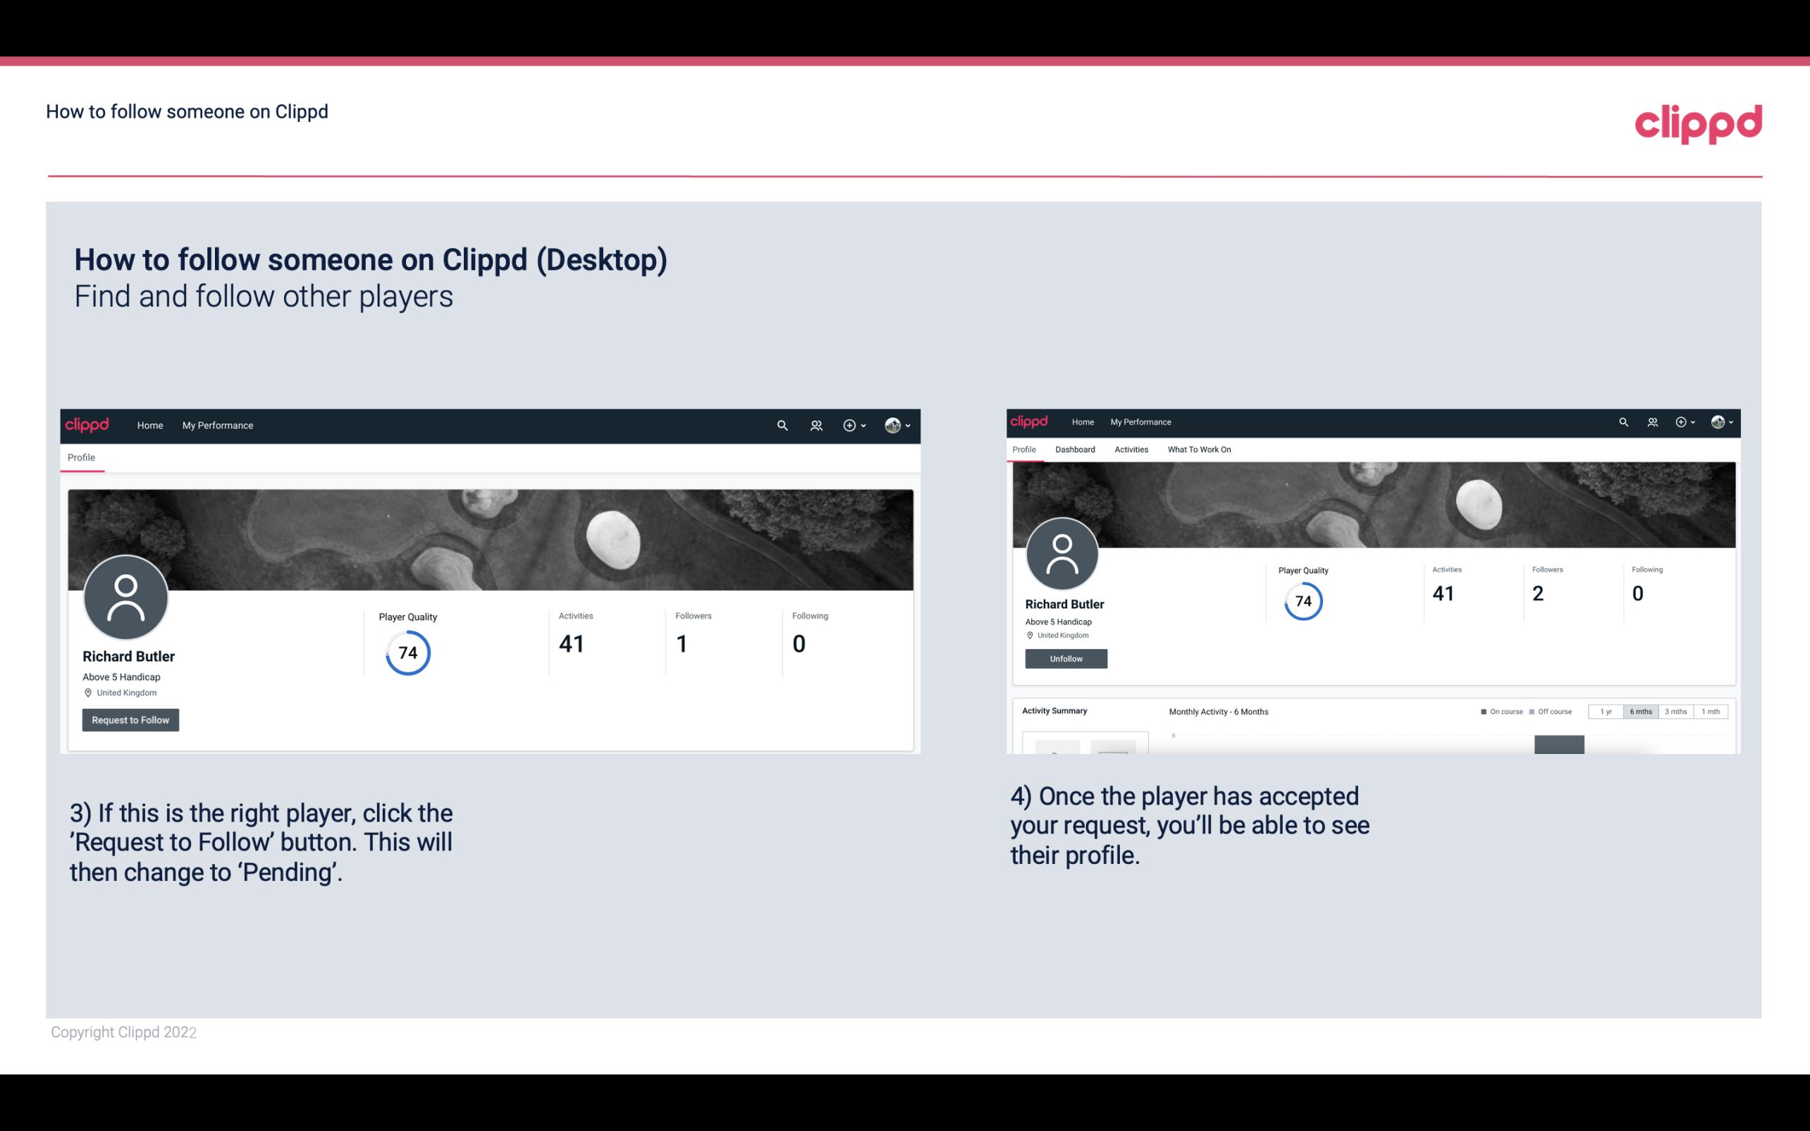1810x1131 pixels.
Task: Toggle the 6 months activity view
Action: coord(1639,712)
